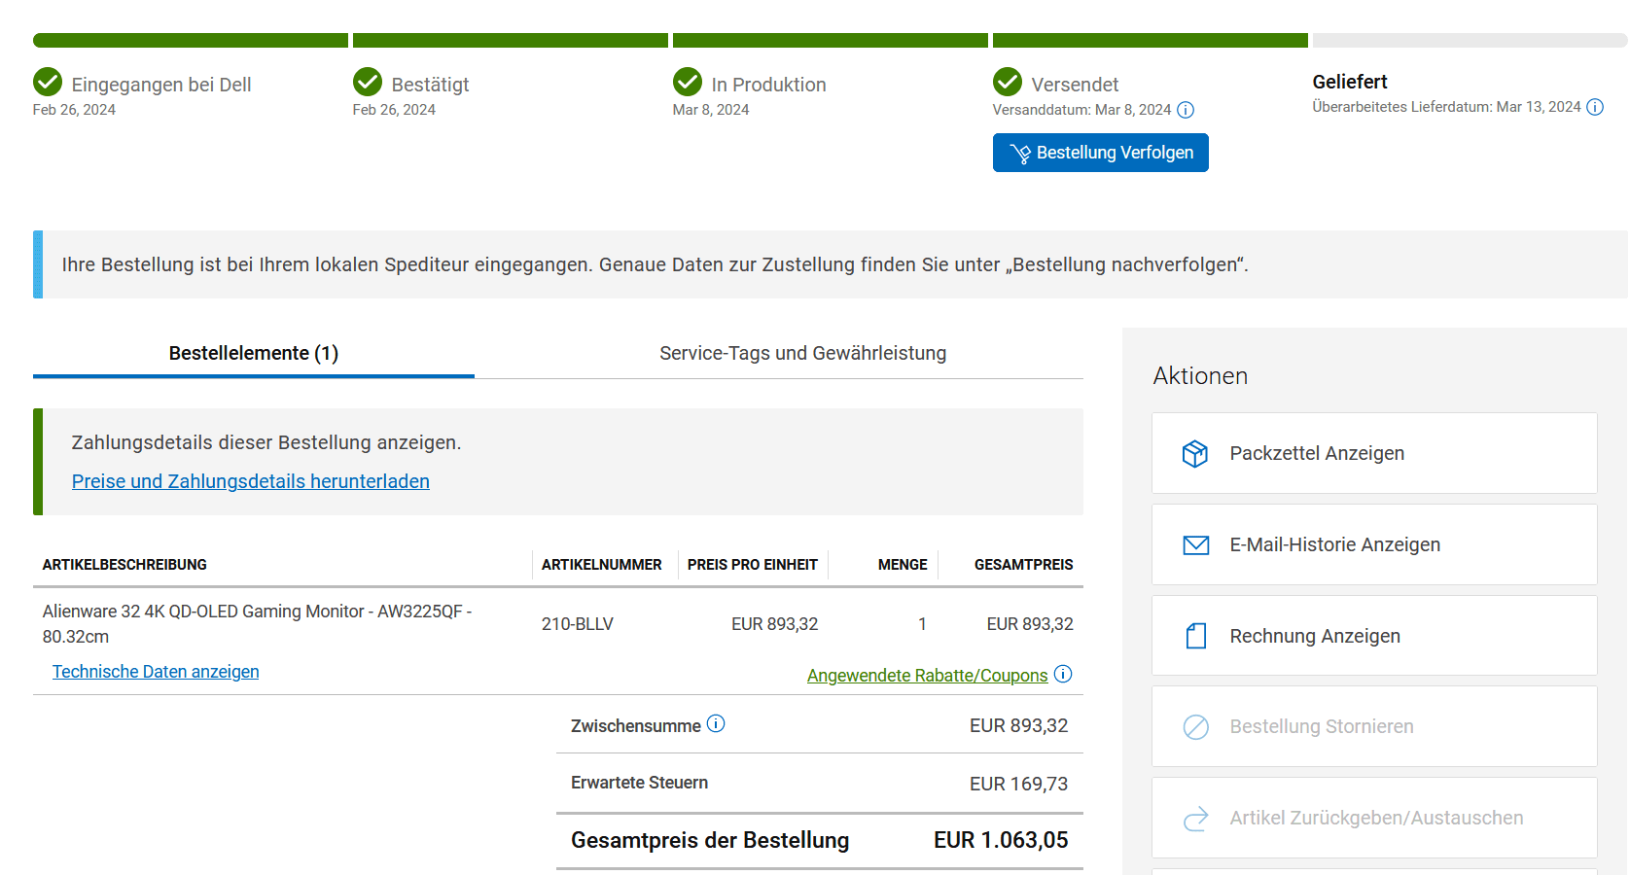Click Erwartete Steuern label
The image size is (1630, 875).
639,783
